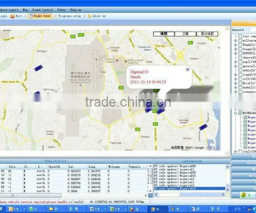Expand the bingqi tree node

click(x=236, y=49)
